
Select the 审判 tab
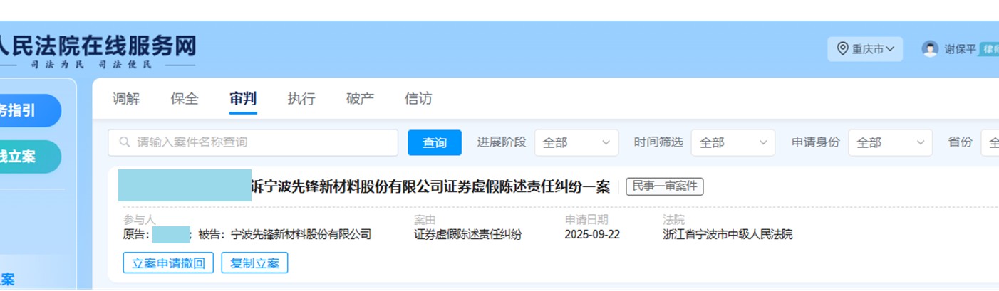pos(243,99)
